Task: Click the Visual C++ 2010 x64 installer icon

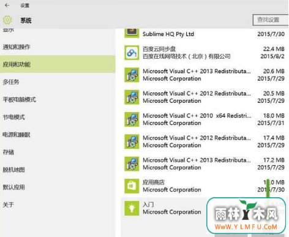Action: click(132, 119)
